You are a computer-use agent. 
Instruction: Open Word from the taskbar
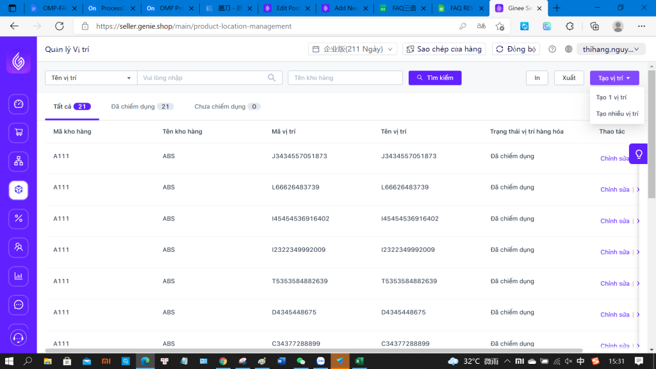click(281, 361)
